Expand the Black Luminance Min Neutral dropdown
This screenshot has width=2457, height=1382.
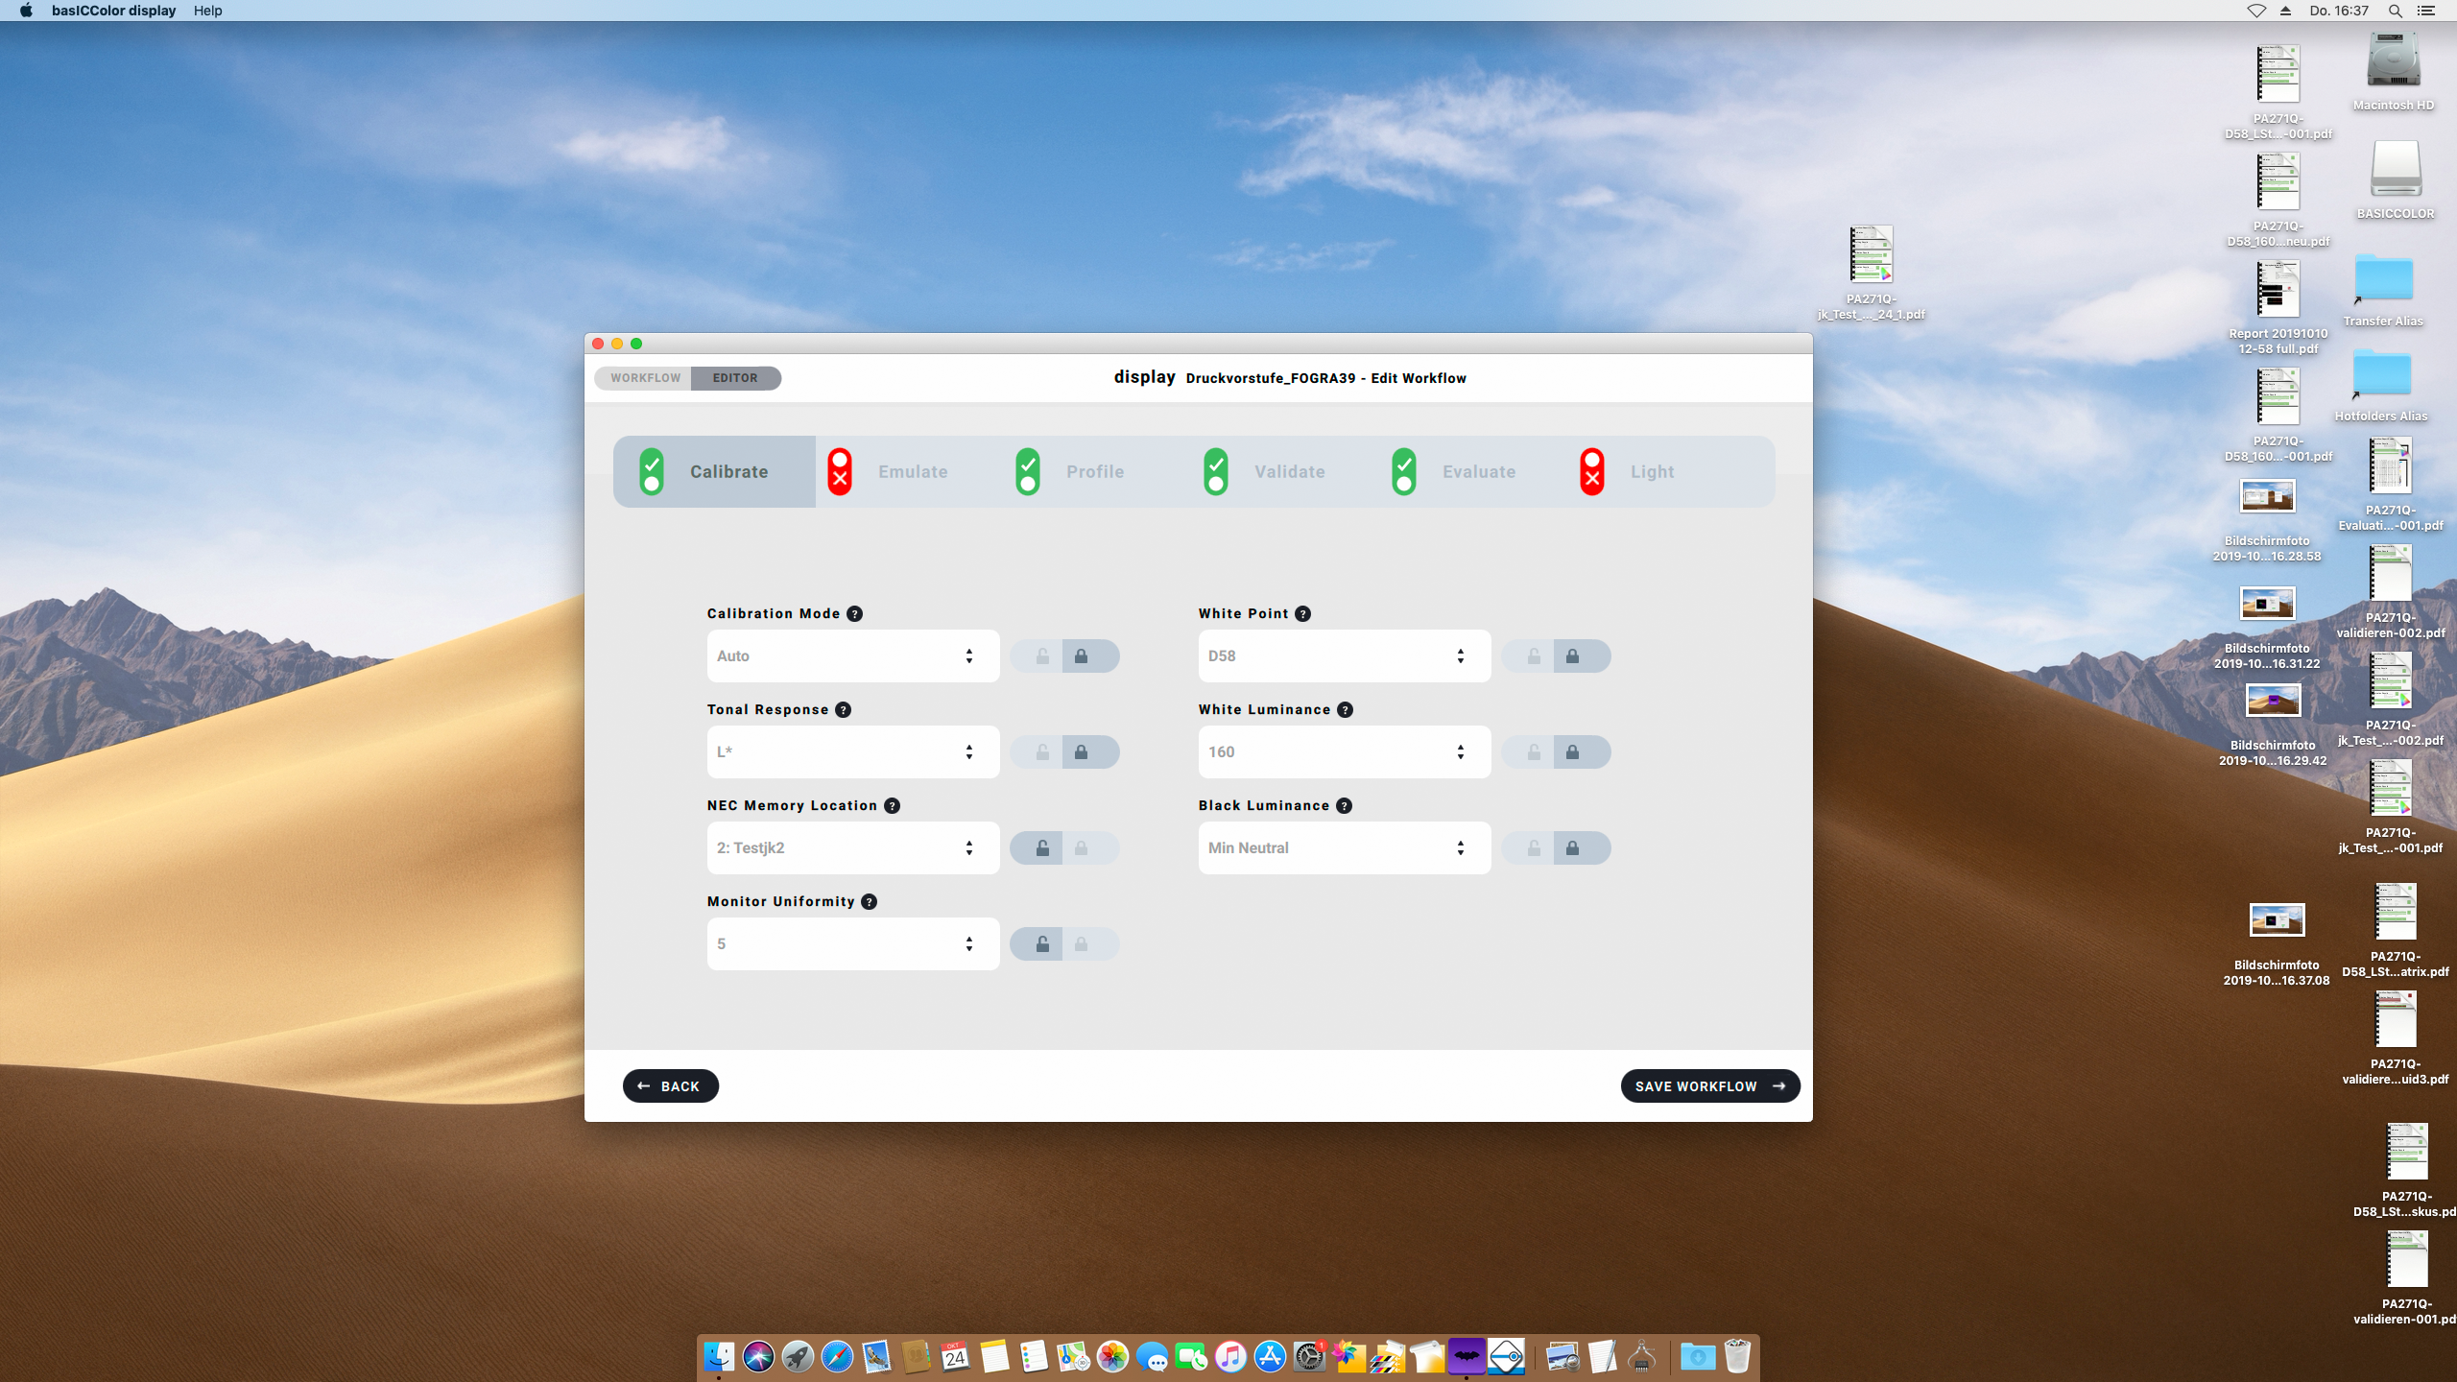[1344, 848]
